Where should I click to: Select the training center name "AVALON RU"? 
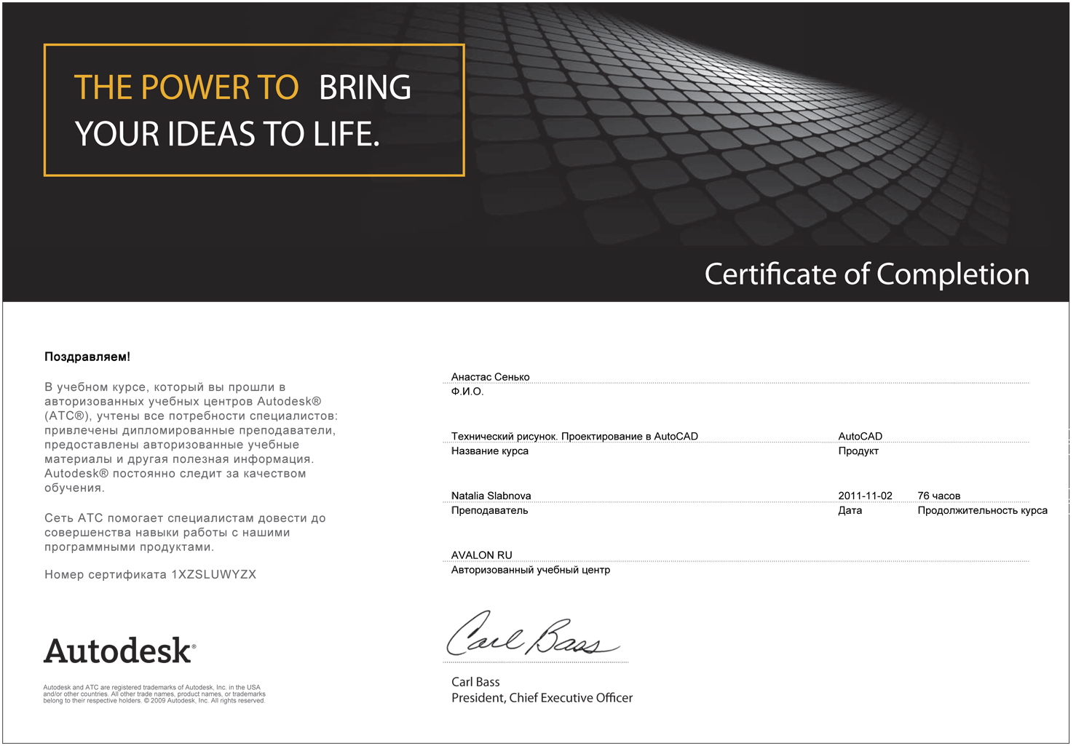(482, 555)
